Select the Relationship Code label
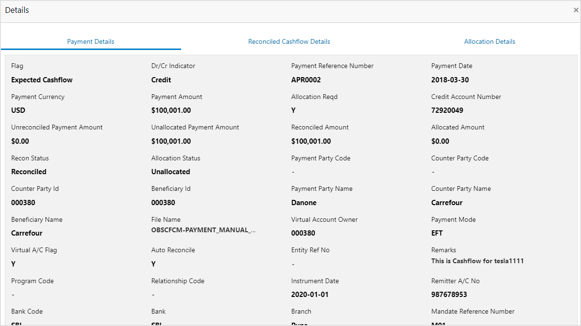This screenshot has height=326, width=581. [x=178, y=281]
